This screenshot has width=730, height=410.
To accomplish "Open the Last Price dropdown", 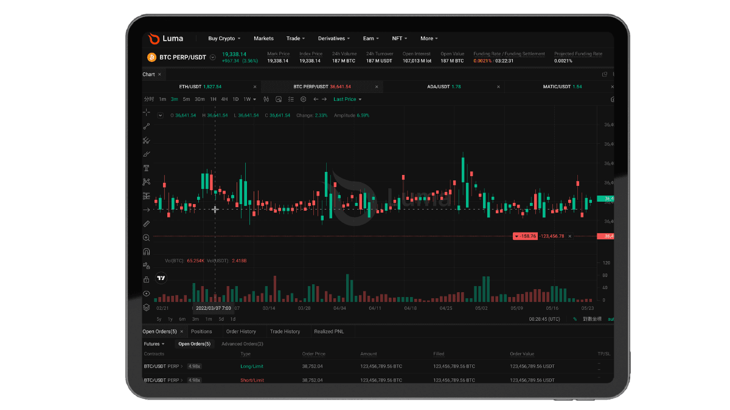I will (x=347, y=99).
